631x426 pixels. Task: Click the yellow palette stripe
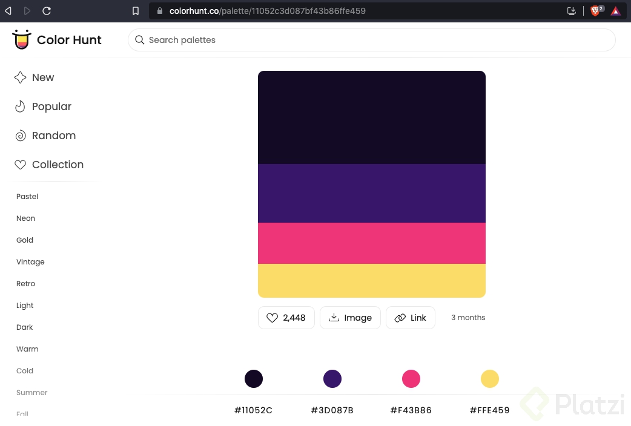pyautogui.click(x=371, y=281)
